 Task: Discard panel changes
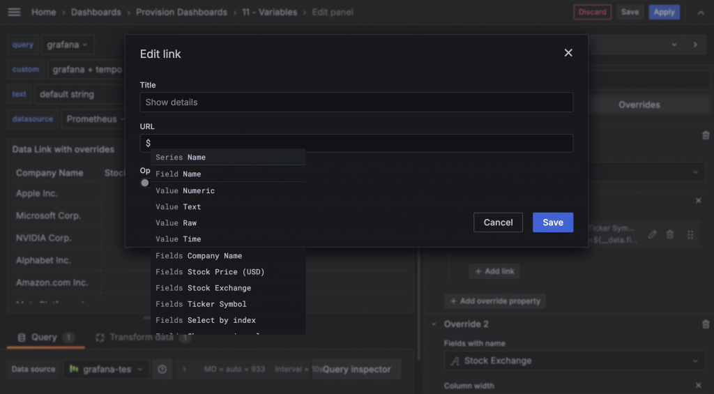[593, 13]
